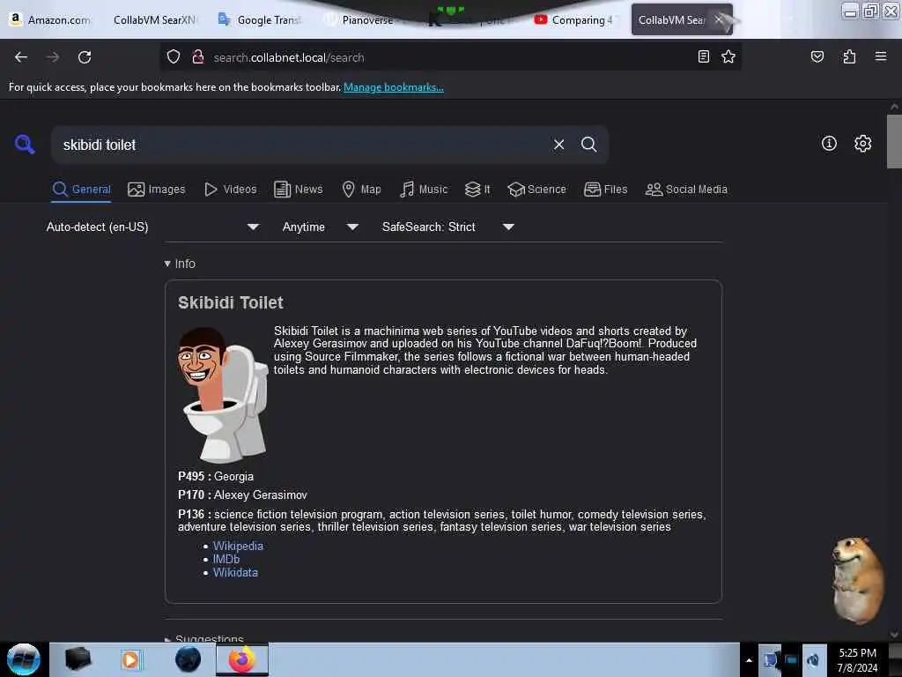Switch to the Music tab
902x677 pixels.
424,190
